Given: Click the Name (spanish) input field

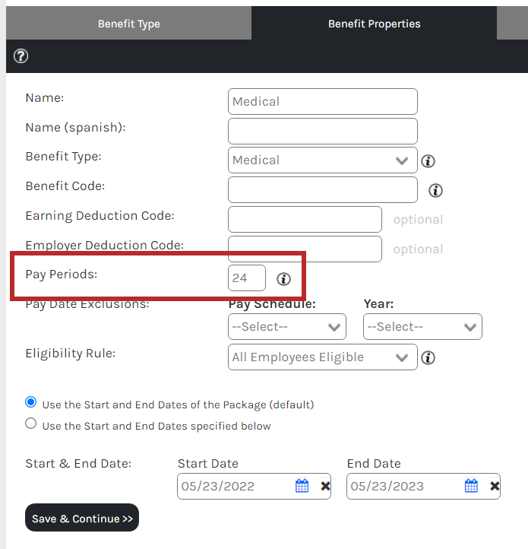Looking at the screenshot, I should [x=323, y=132].
